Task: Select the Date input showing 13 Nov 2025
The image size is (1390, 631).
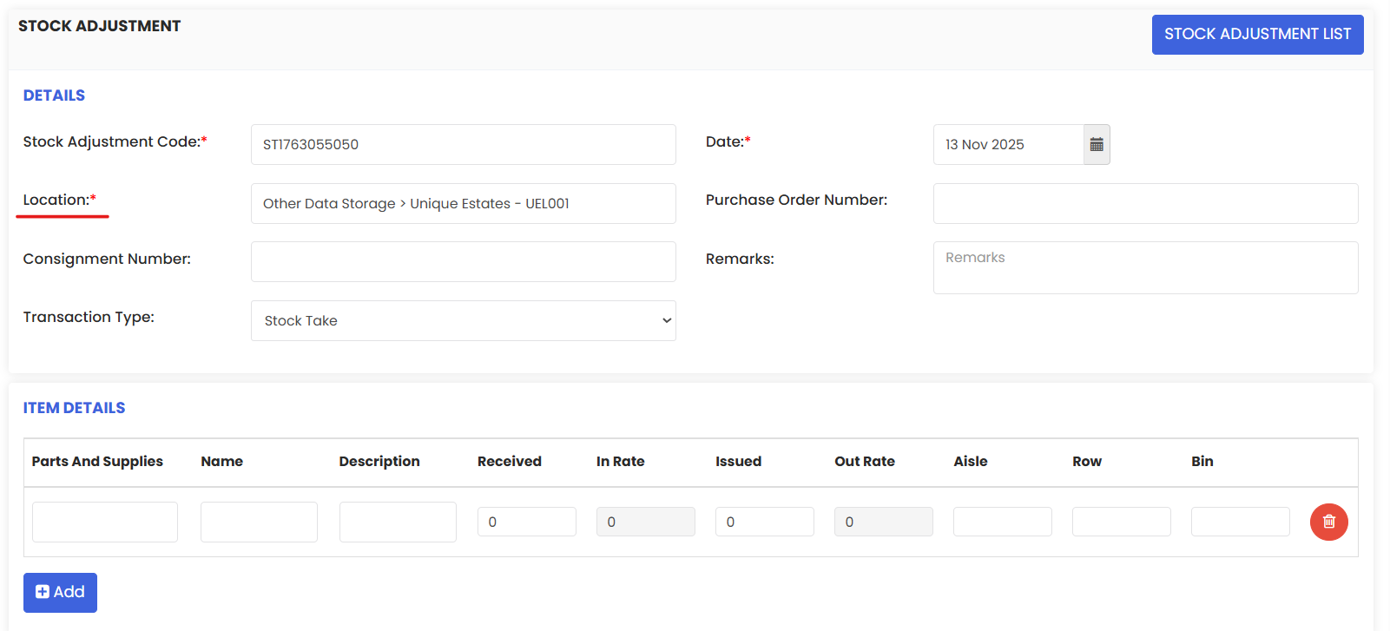Action: (1009, 145)
